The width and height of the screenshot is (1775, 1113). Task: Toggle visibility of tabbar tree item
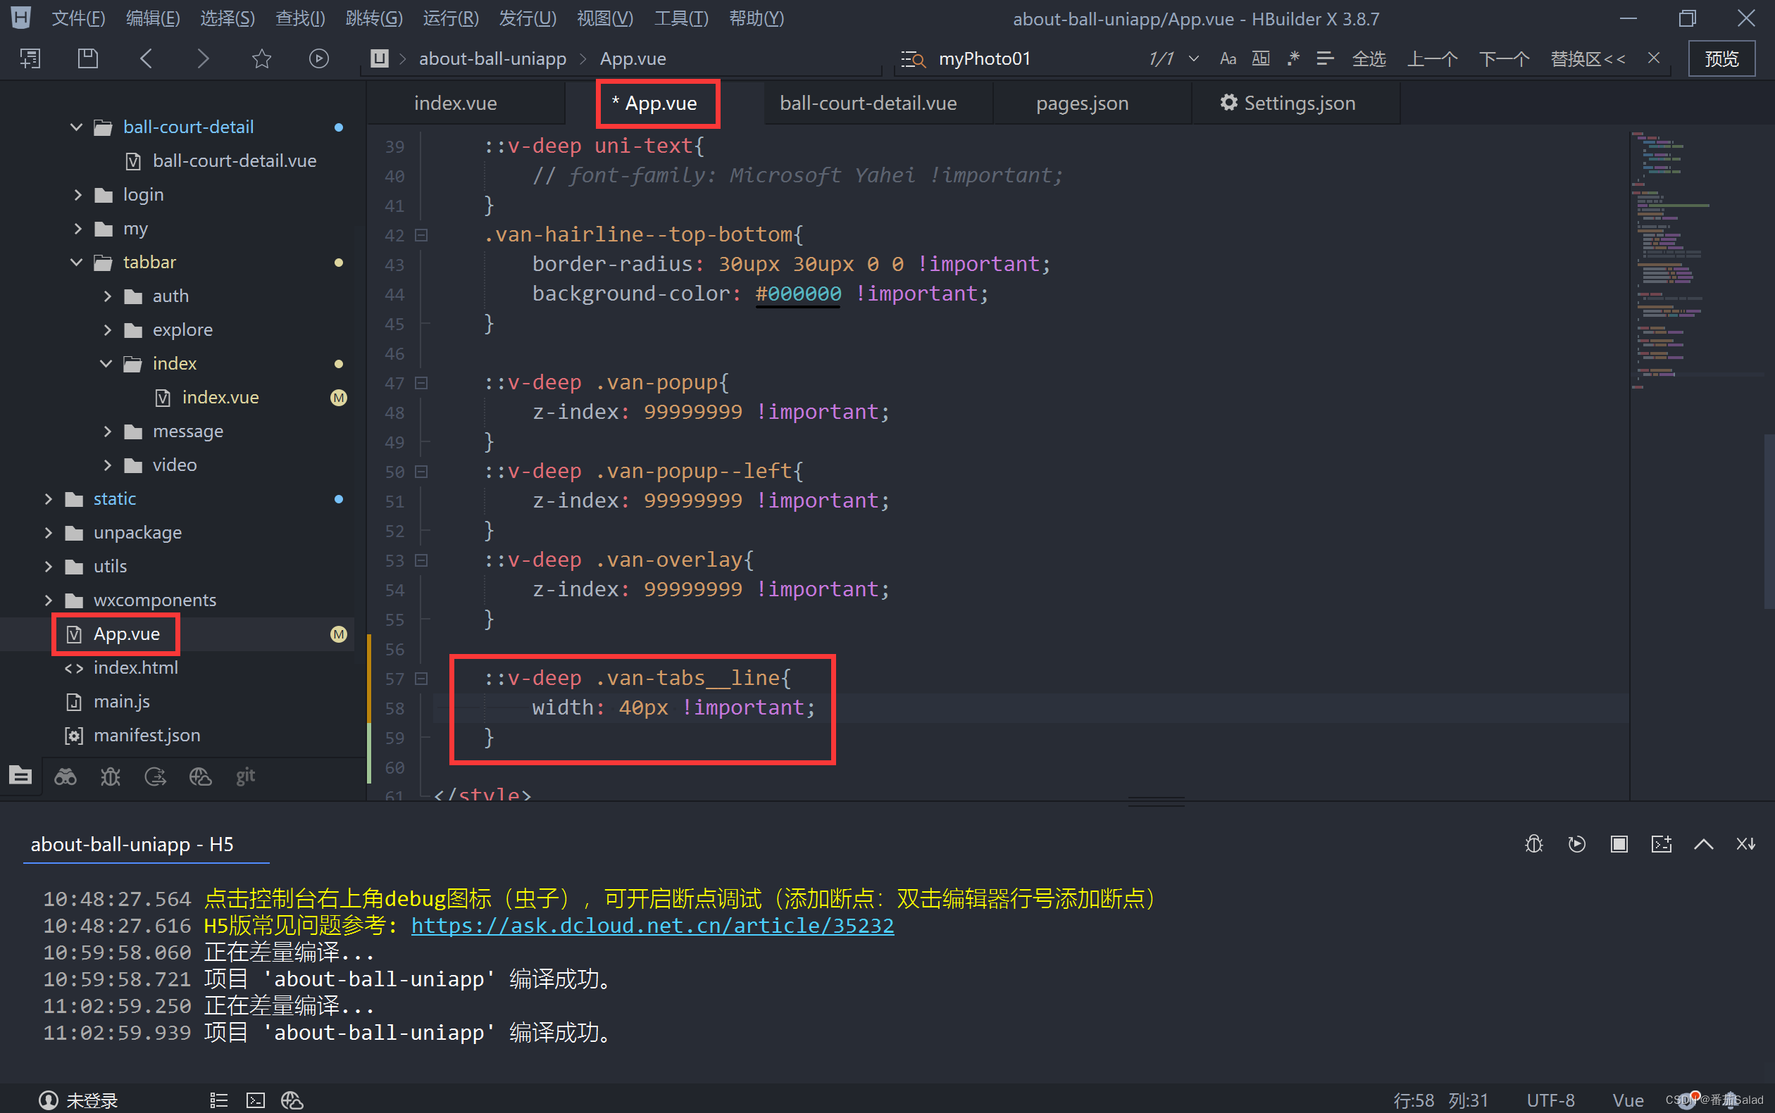(x=78, y=263)
